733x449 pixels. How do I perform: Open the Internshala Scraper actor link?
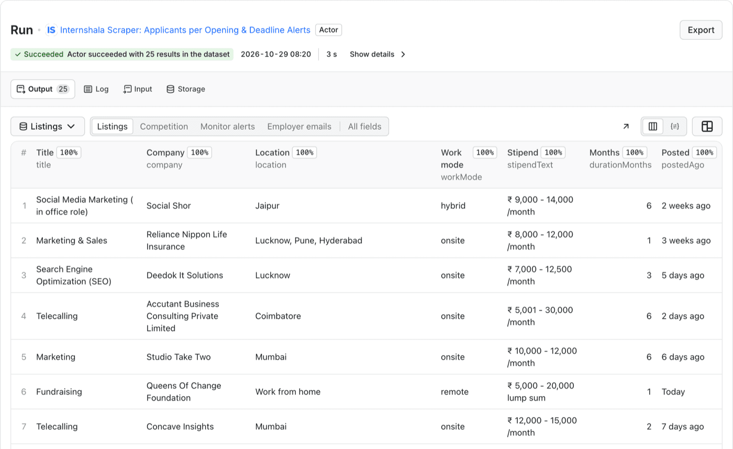tap(185, 30)
